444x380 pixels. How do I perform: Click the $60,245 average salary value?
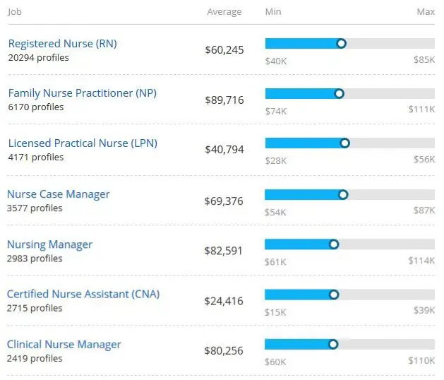[224, 49]
